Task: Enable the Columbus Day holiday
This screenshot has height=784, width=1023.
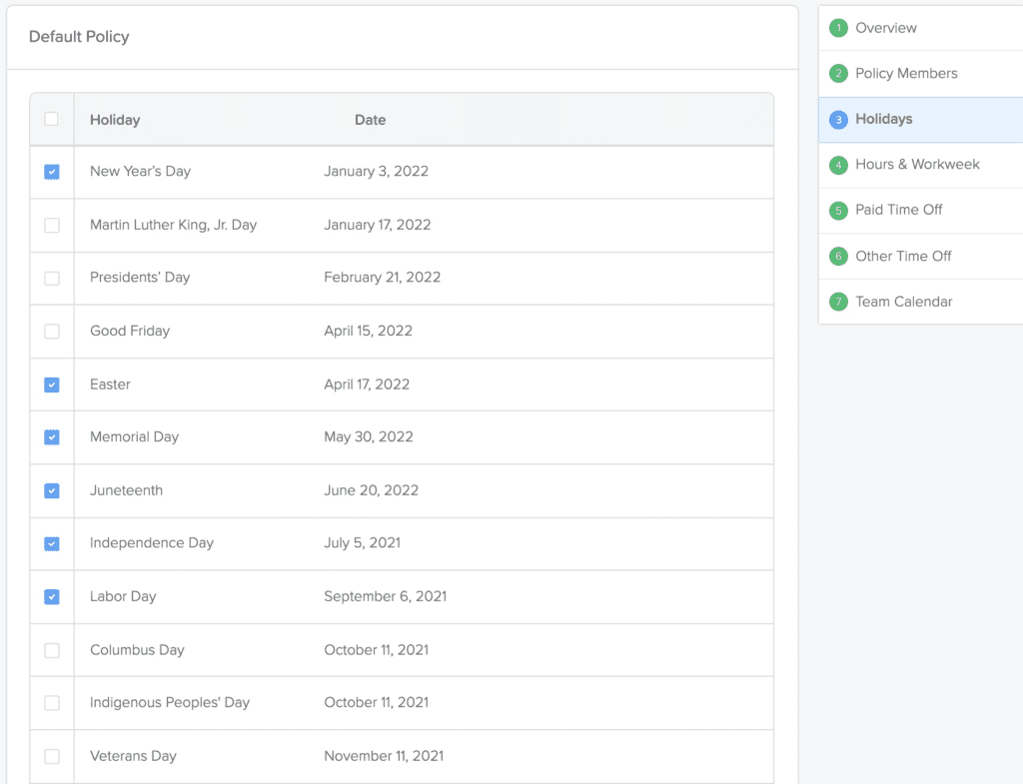Action: tap(51, 649)
